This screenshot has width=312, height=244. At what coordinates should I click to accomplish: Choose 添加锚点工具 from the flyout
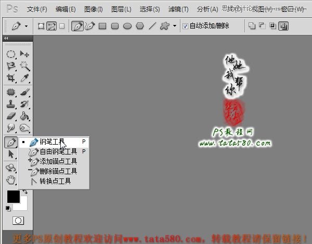(54, 161)
